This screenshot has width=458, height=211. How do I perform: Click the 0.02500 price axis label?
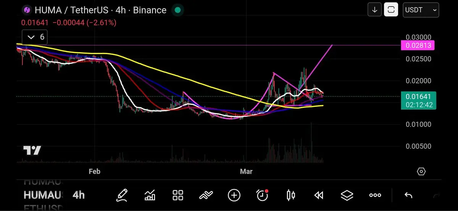418,59
